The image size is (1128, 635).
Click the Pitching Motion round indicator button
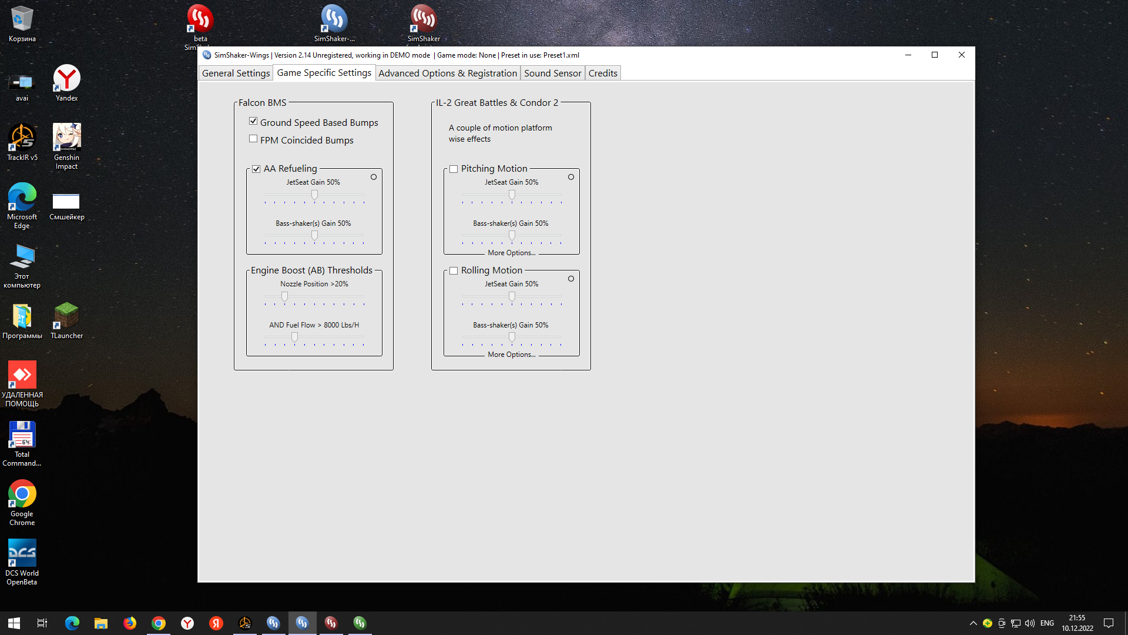click(x=571, y=177)
